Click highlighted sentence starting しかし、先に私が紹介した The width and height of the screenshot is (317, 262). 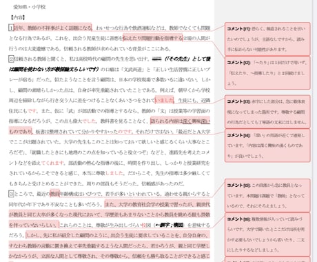click(110, 245)
